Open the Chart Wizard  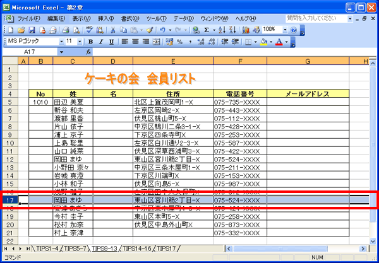pyautogui.click(x=246, y=30)
